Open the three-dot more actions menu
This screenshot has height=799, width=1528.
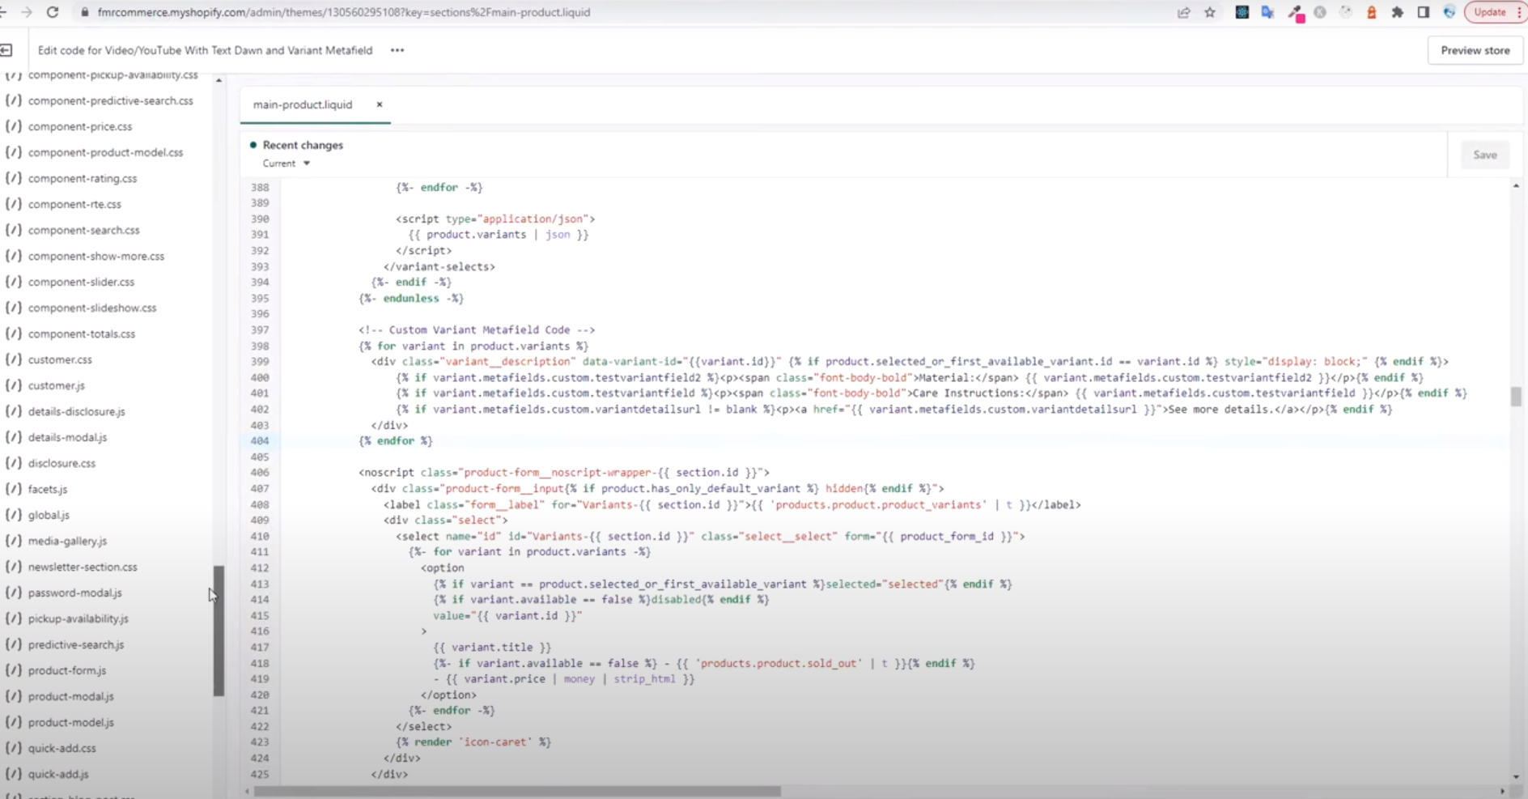click(x=397, y=50)
